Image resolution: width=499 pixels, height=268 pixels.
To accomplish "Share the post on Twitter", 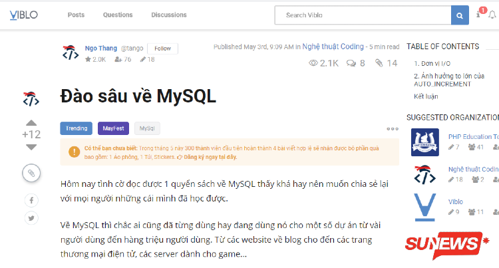I will click(31, 218).
